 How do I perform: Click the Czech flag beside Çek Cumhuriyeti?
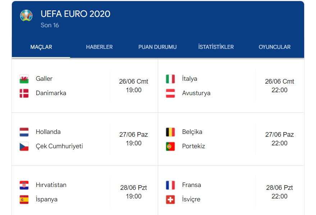click(x=24, y=146)
